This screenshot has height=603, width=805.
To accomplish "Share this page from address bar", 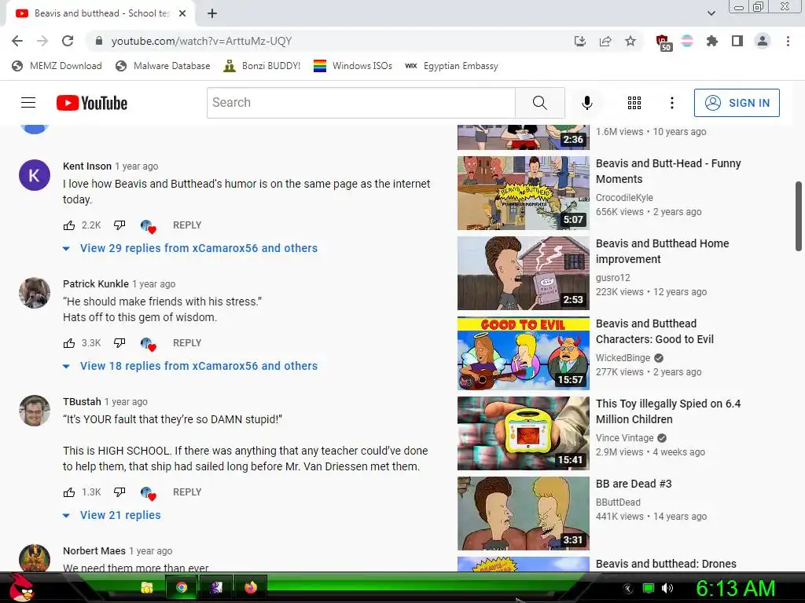I will (x=605, y=41).
